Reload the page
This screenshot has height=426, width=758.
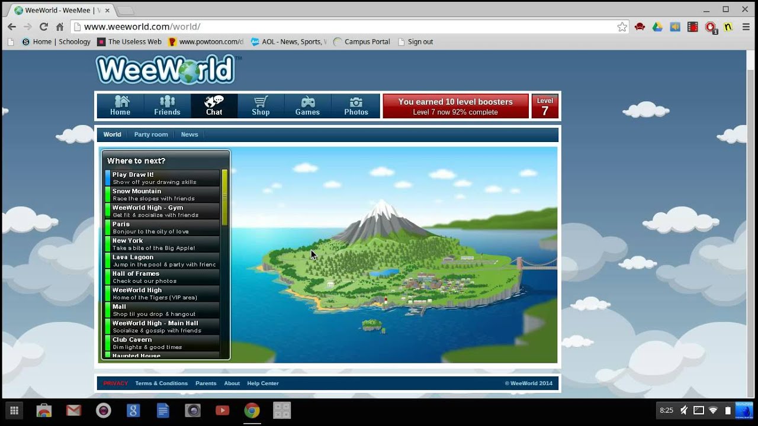pyautogui.click(x=44, y=27)
